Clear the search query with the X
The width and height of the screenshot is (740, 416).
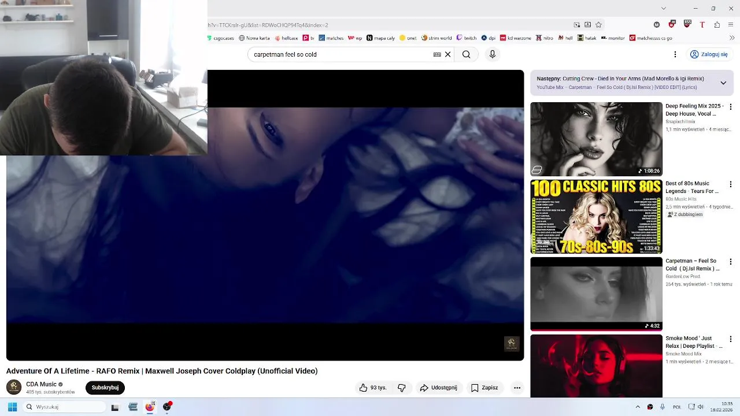[x=447, y=54]
